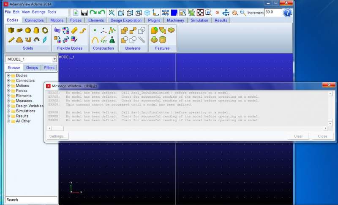Click the Increment value field
The height and width of the screenshot is (205, 338).
[x=273, y=12]
